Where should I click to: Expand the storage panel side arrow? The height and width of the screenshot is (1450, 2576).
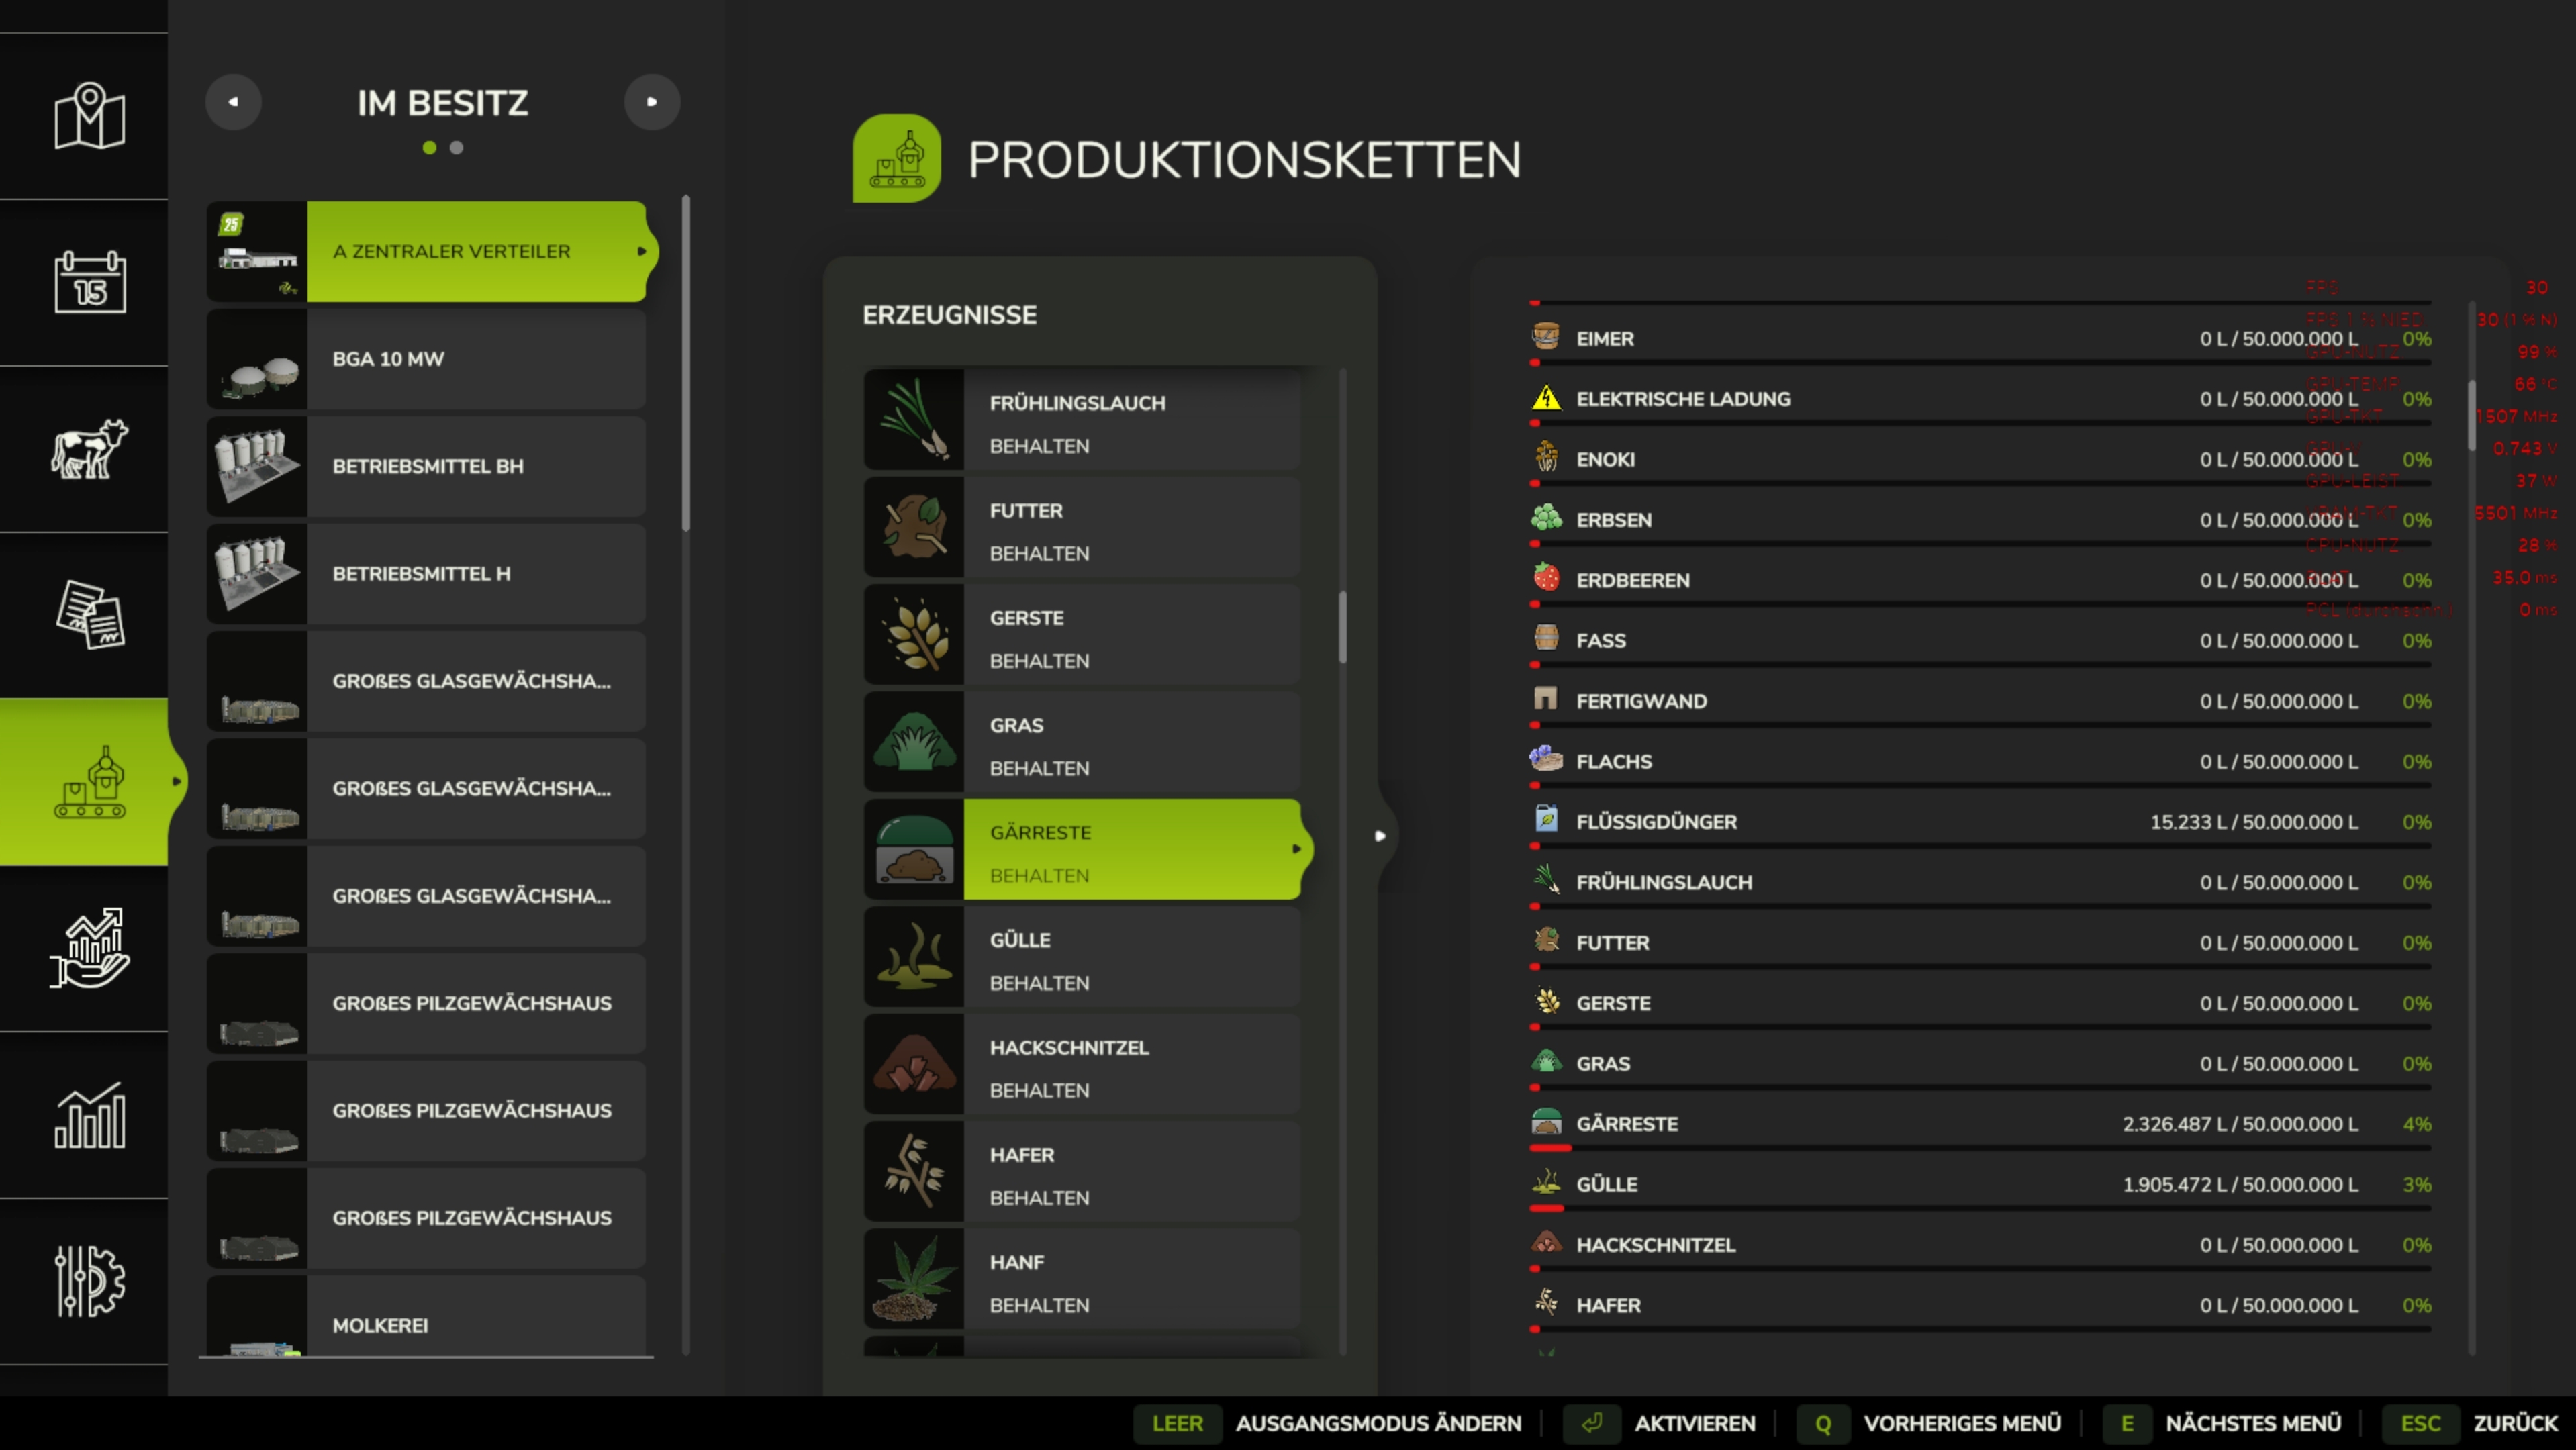(1380, 836)
